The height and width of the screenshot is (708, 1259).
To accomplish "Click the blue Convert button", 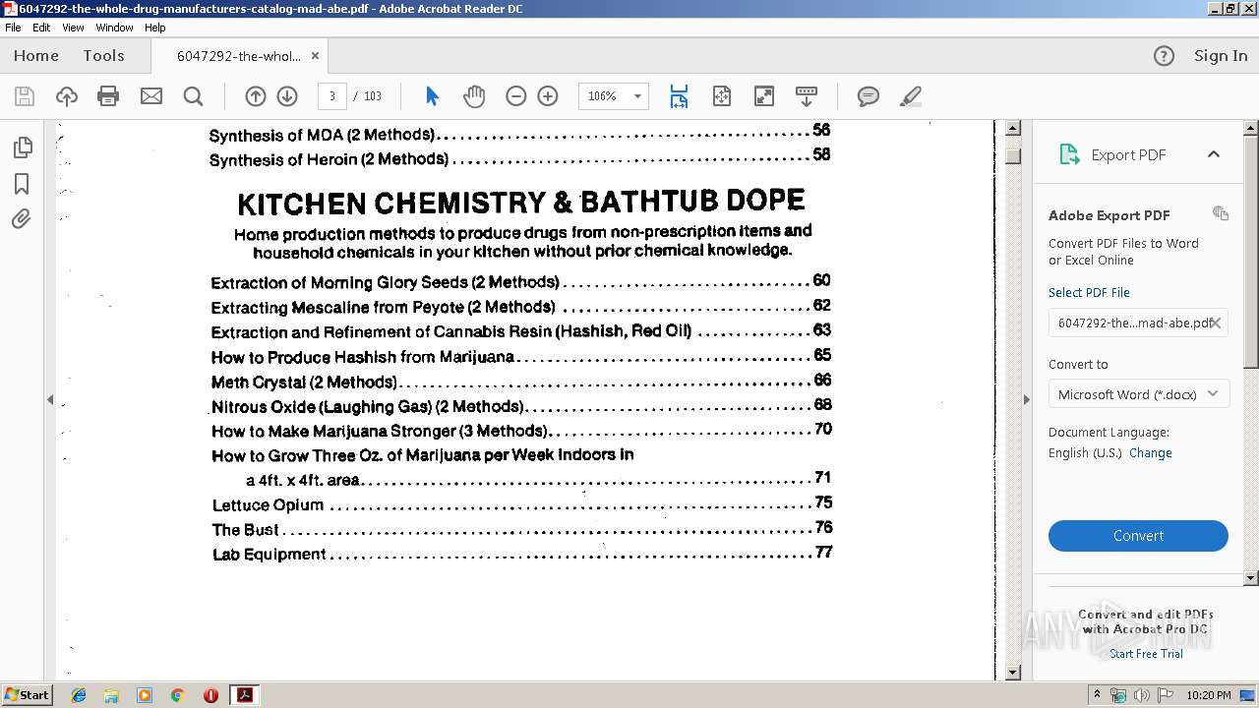I will (x=1138, y=536).
